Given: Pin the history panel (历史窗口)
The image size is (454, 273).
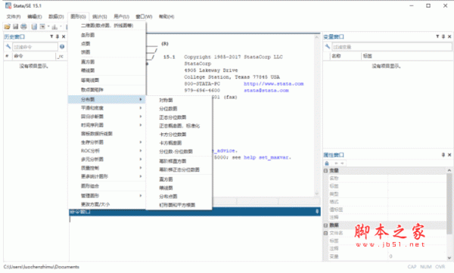Looking at the screenshot, I should (58, 36).
